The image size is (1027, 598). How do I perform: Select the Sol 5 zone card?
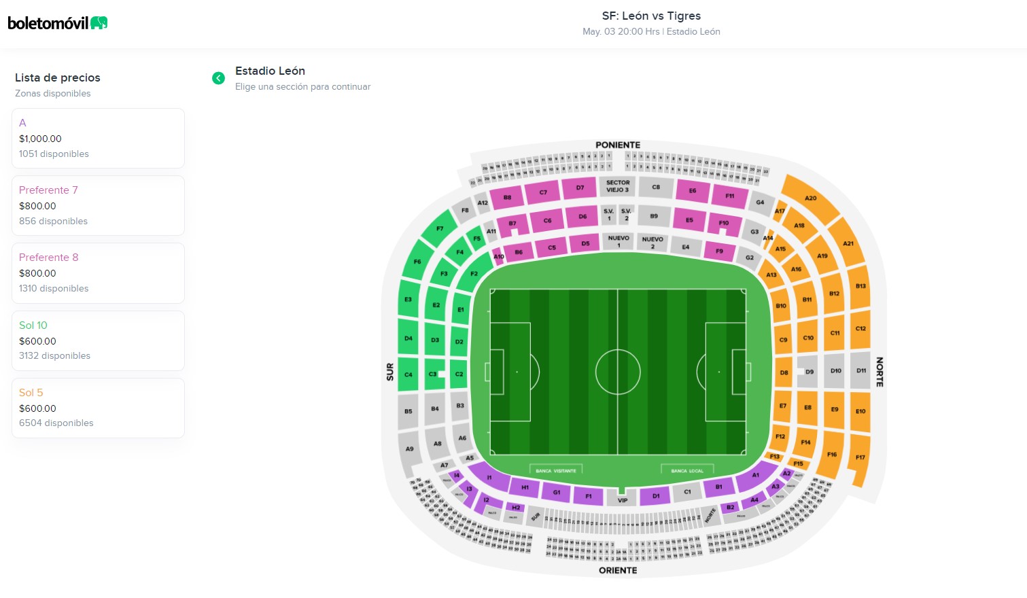[x=98, y=408]
